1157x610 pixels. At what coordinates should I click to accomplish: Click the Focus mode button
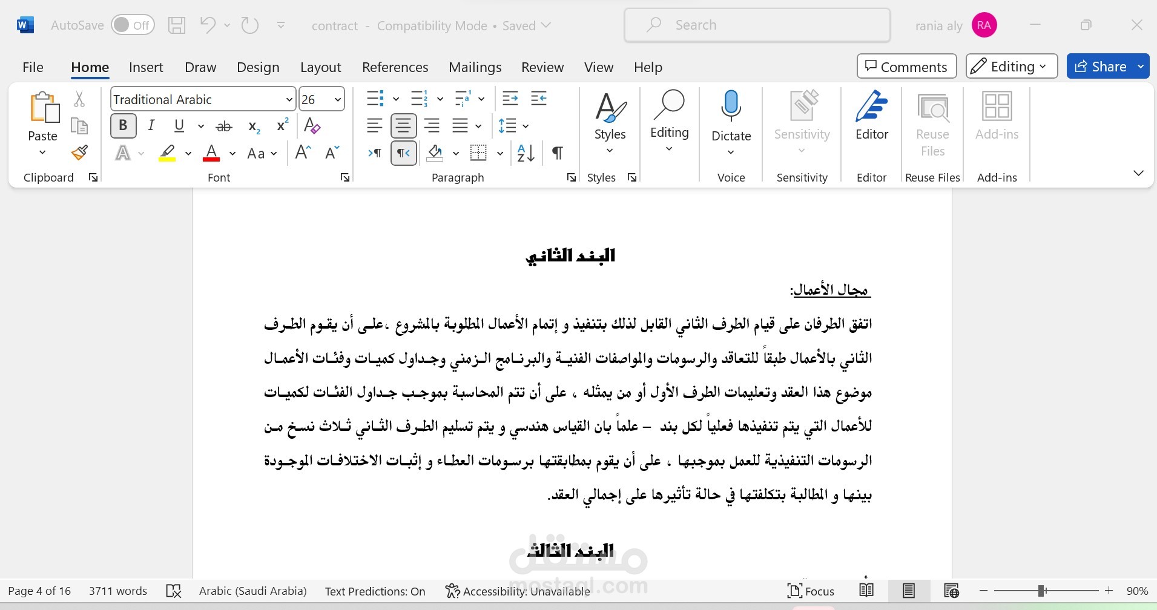click(x=811, y=591)
